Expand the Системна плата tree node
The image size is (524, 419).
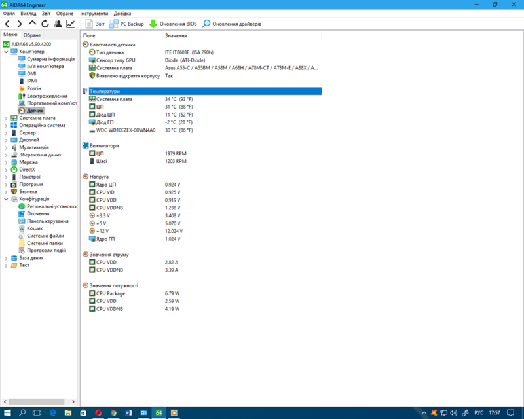point(6,118)
